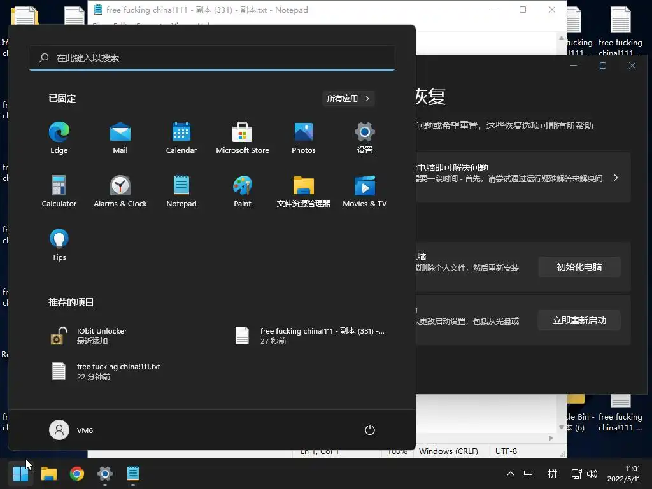Switch to Notepad from the taskbar
The height and width of the screenshot is (489, 652).
tap(133, 474)
